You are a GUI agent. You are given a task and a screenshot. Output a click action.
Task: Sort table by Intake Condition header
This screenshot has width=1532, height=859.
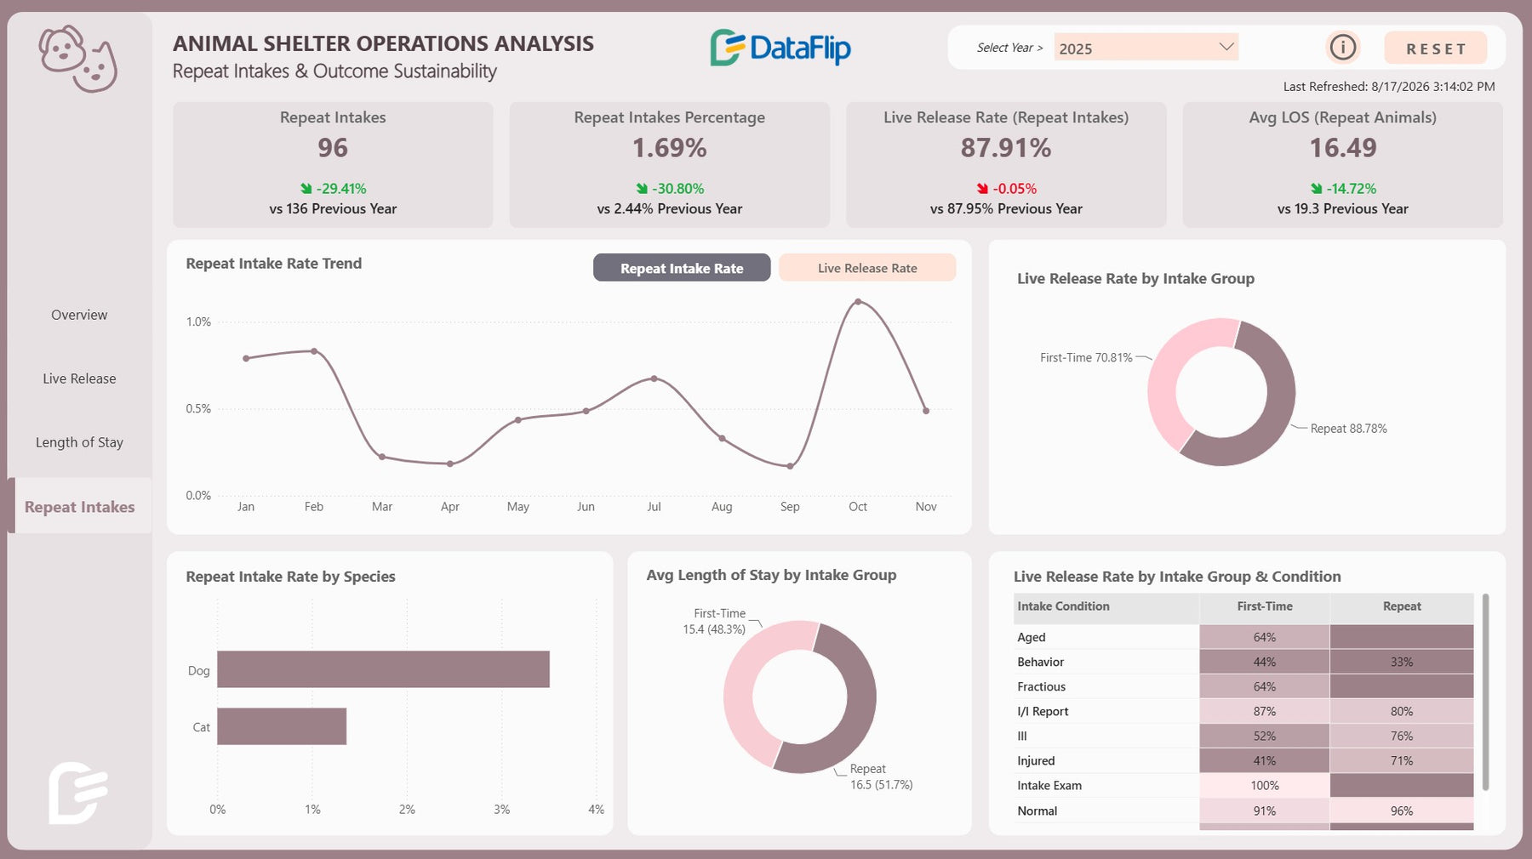pyautogui.click(x=1064, y=606)
